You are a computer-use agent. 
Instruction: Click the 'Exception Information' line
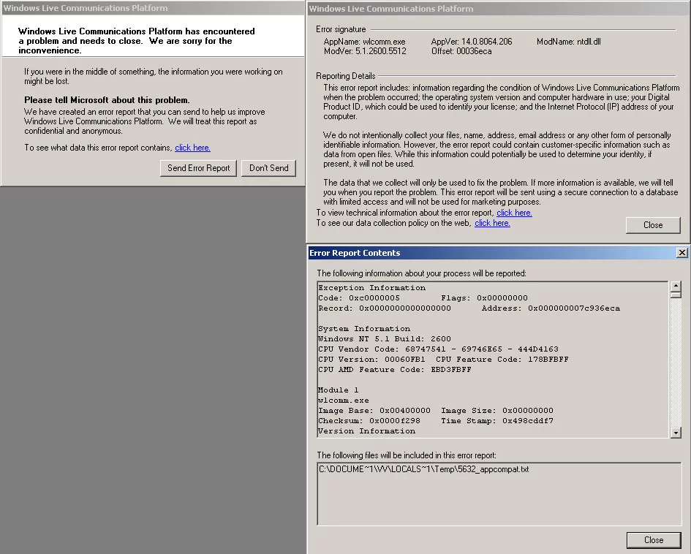tap(372, 287)
